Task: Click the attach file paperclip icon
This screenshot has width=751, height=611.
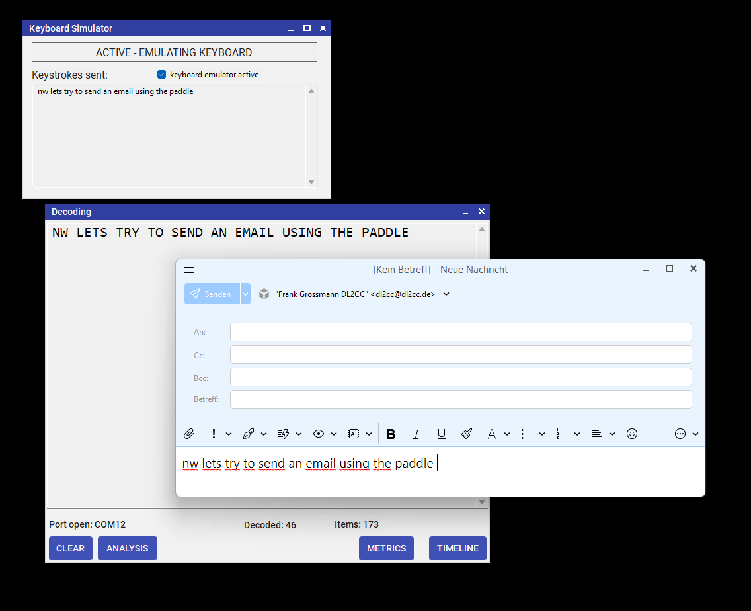Action: tap(188, 434)
